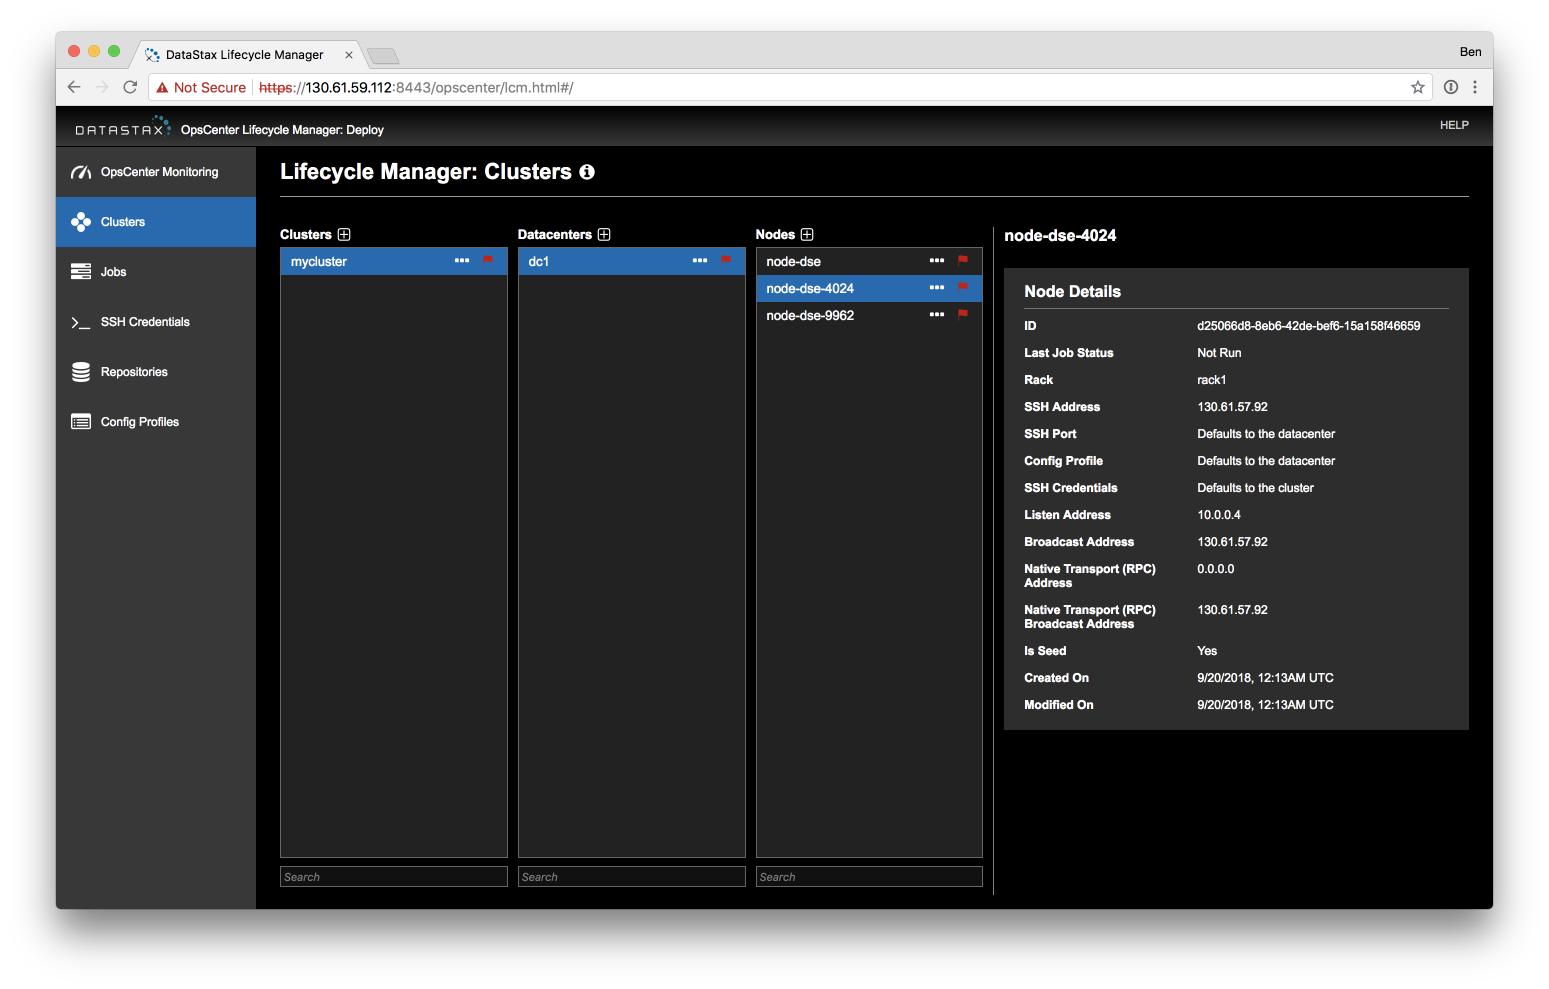Click red flag on node-dse-9962 row

pos(962,314)
